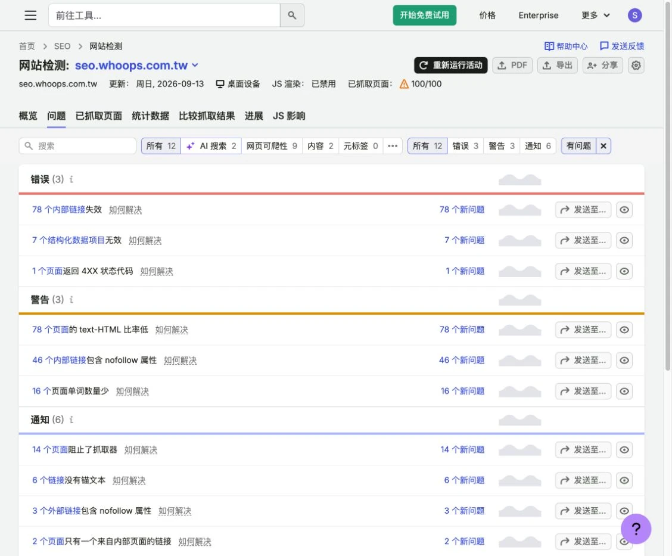Screen dimensions: 672x556
Task: Hide the 16 个页面单词数量少 issue
Action: [624, 392]
